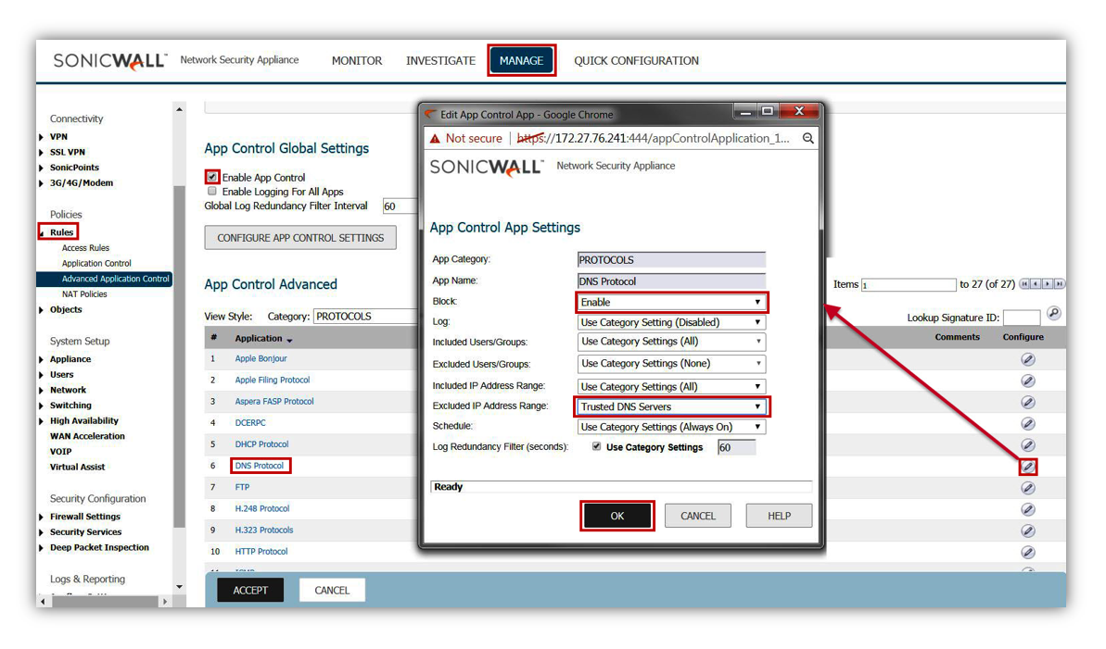1106x649 pixels.
Task: Click CANCEL beside the ACCEPT button
Action: tap(332, 590)
